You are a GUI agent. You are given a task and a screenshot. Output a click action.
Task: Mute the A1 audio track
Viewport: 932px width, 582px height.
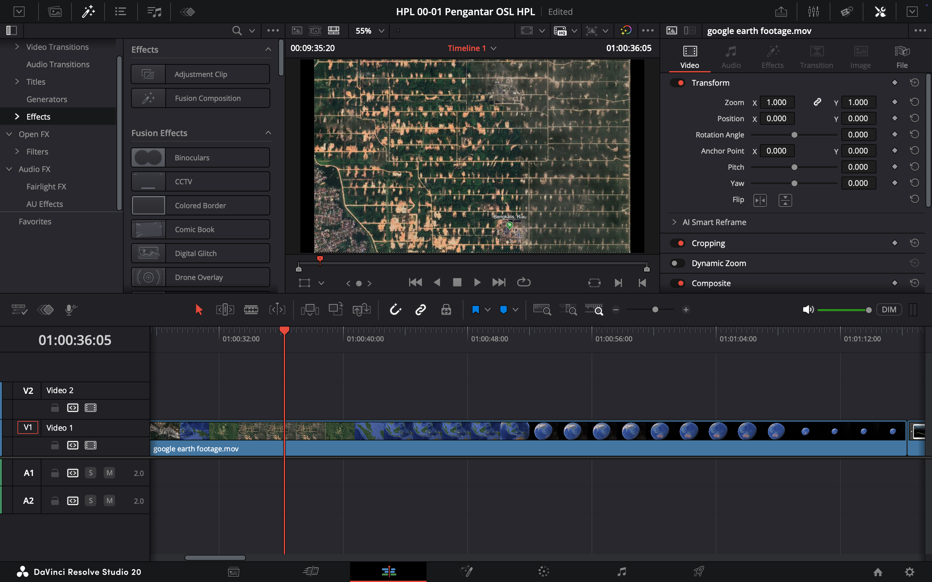[x=109, y=473]
